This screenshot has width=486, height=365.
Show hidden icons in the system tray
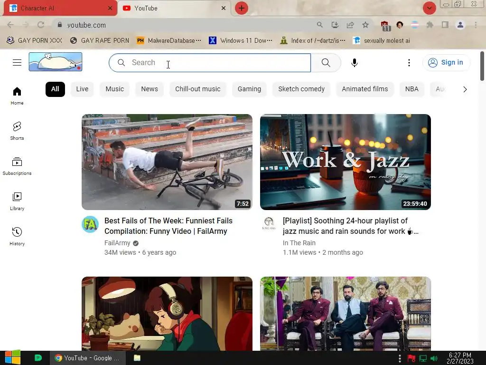point(400,358)
